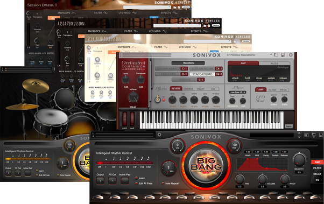Viewport: 324px width, 204px height.
Task: Click the Tune knob in Session Drums 1
Action: coord(29,13)
